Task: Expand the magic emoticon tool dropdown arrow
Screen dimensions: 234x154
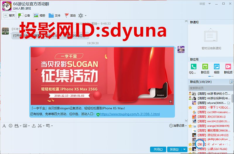Action: tap(20, 126)
